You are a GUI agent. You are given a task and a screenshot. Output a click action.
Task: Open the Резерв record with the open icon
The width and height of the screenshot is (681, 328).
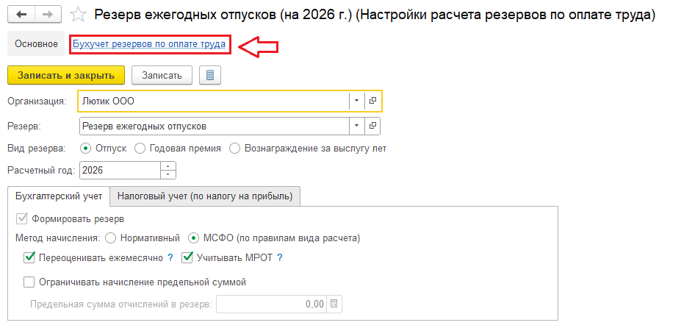[x=372, y=126]
